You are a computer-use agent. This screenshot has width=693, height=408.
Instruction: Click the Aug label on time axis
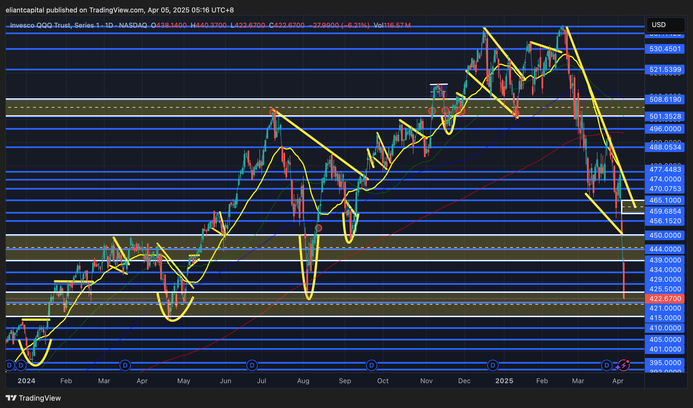pos(303,381)
